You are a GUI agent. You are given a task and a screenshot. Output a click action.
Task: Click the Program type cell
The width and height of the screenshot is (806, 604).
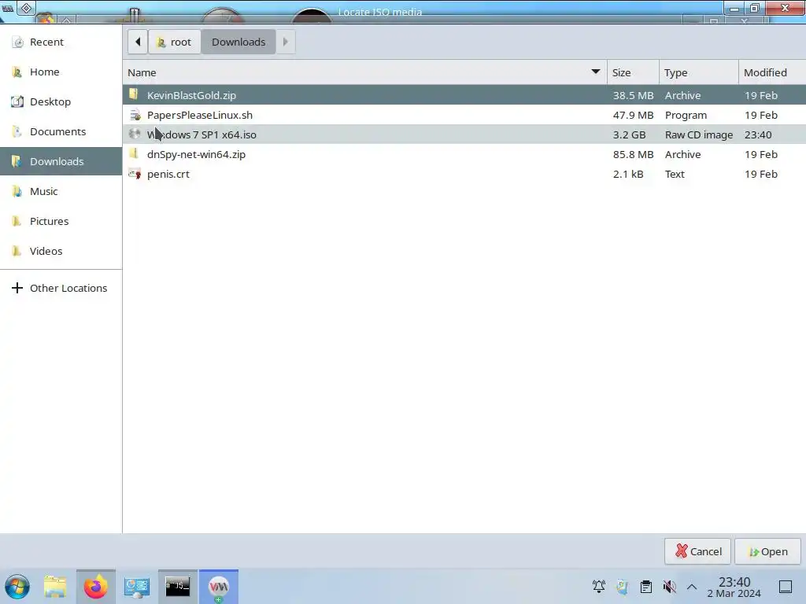coord(686,115)
